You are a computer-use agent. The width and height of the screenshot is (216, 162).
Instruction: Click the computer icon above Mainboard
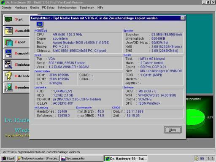(x=40, y=26)
